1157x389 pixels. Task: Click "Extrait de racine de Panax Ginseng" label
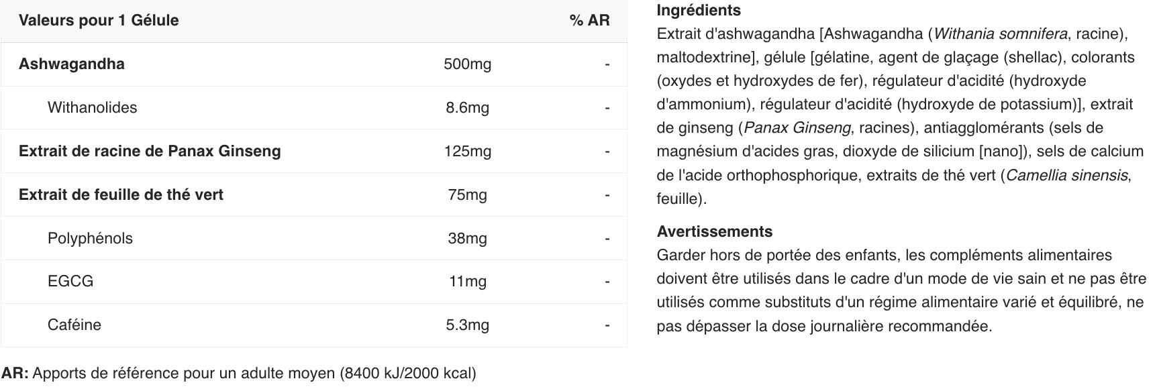click(x=150, y=151)
